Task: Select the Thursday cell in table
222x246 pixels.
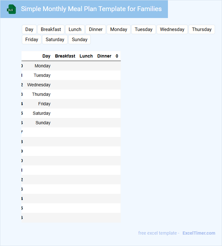Action: point(41,94)
